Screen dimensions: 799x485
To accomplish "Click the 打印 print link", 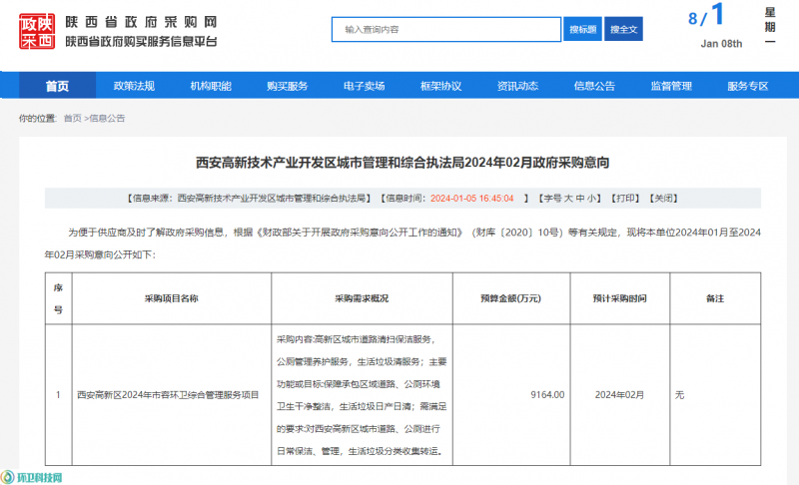I will [x=624, y=199].
